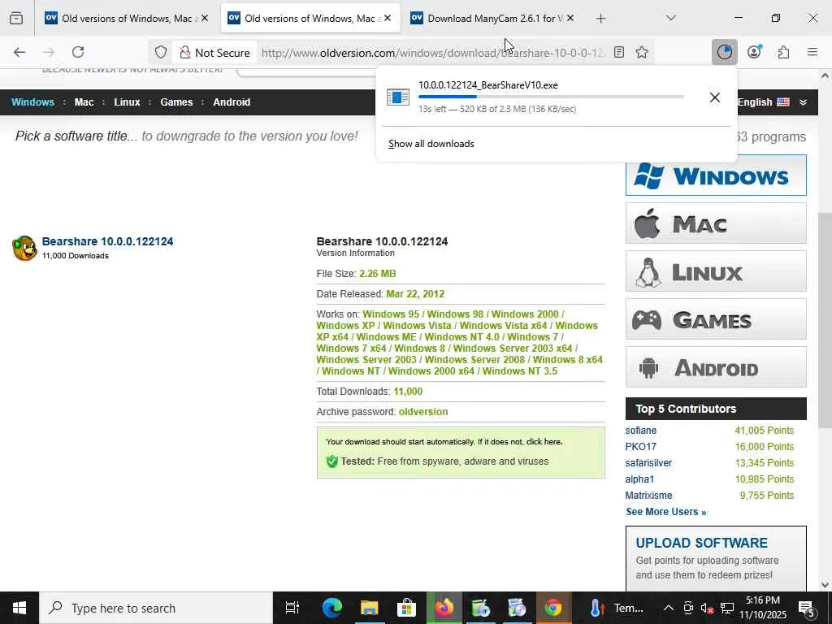Open File Explorer from taskbar
This screenshot has height=624, width=832.
click(370, 608)
